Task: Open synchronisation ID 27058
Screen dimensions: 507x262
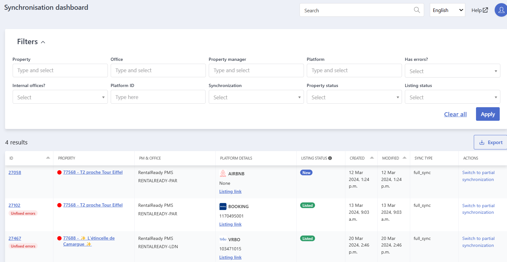Action: (x=15, y=172)
